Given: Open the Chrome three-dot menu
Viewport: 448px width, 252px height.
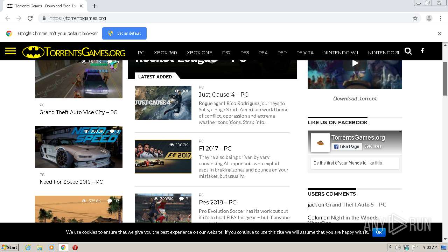Looking at the screenshot, I should click(440, 18).
